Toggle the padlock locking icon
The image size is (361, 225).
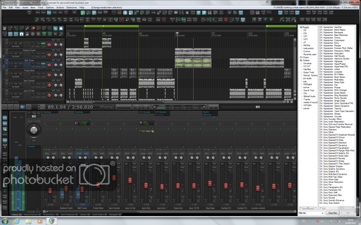28,34
